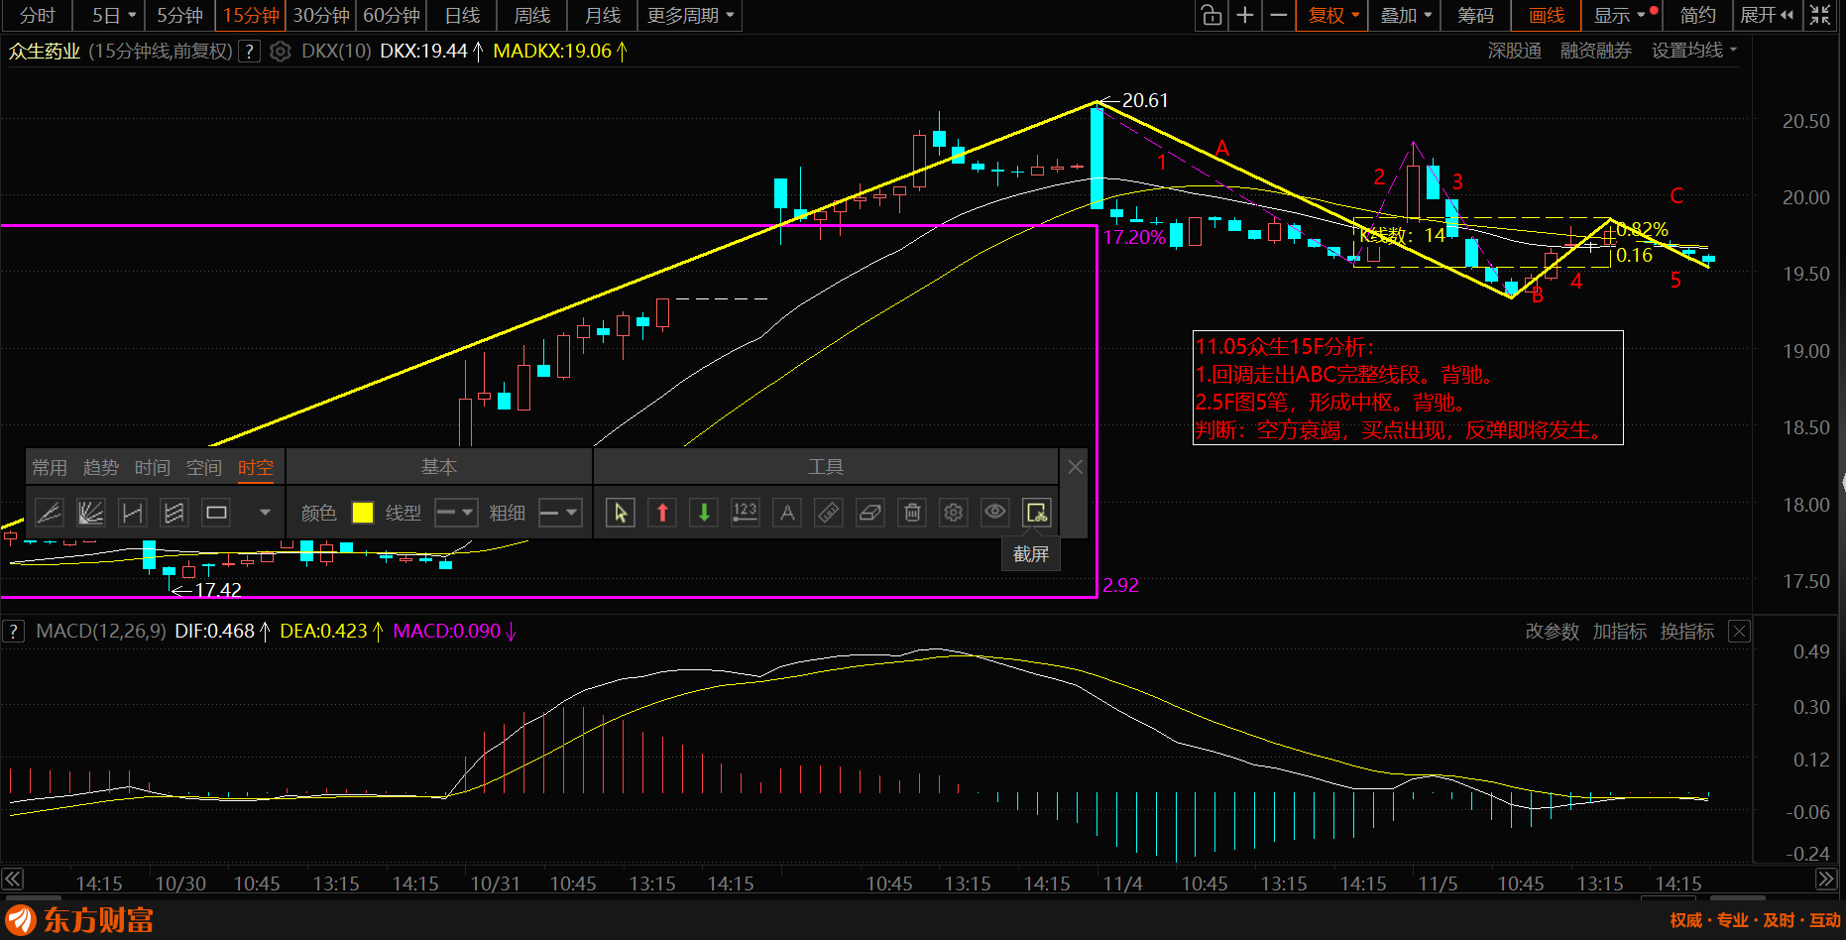Select the text annotation A tool
This screenshot has height=940, width=1846.
click(x=787, y=513)
